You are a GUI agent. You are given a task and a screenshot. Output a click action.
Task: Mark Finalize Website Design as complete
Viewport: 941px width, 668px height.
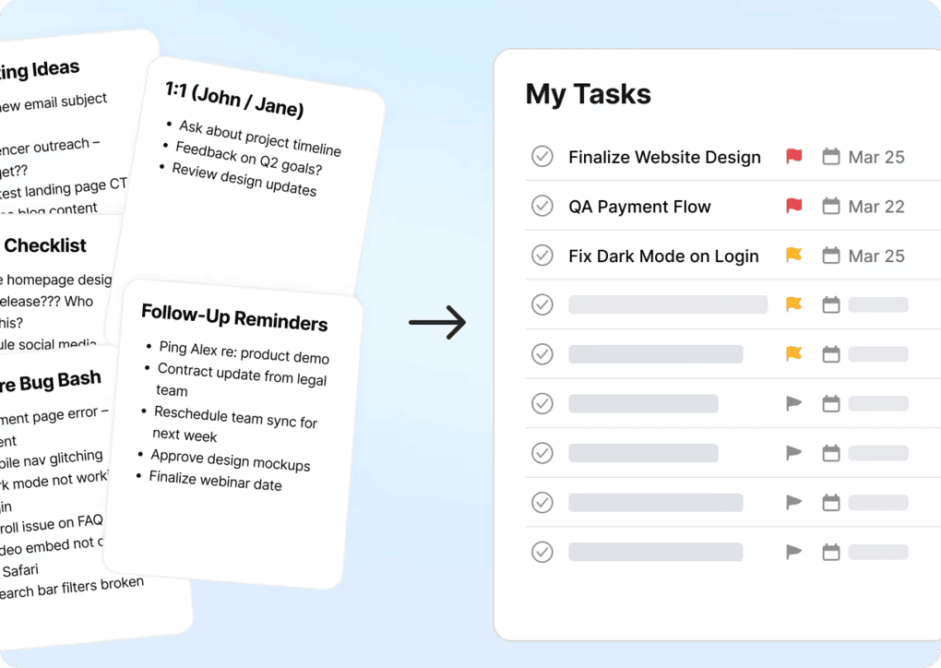[x=542, y=157]
